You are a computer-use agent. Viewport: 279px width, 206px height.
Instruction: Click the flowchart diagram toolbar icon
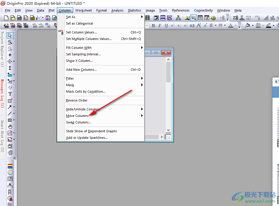coord(178,18)
